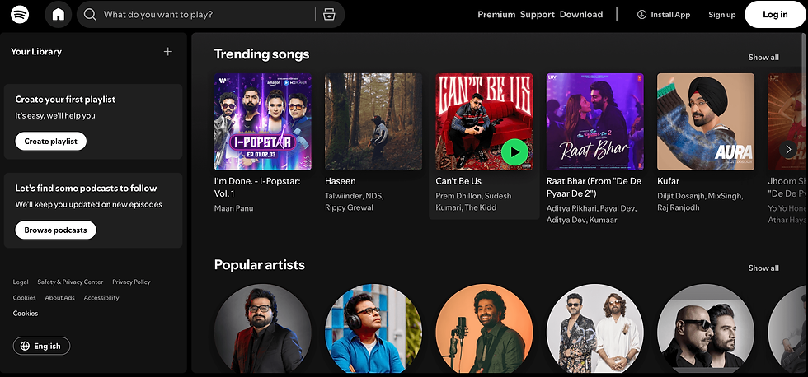The width and height of the screenshot is (808, 377).
Task: Show next trending songs with right arrow
Action: [x=788, y=150]
